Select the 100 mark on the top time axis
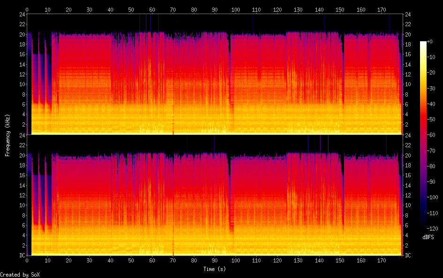This screenshot has height=278, width=443. pos(236,9)
